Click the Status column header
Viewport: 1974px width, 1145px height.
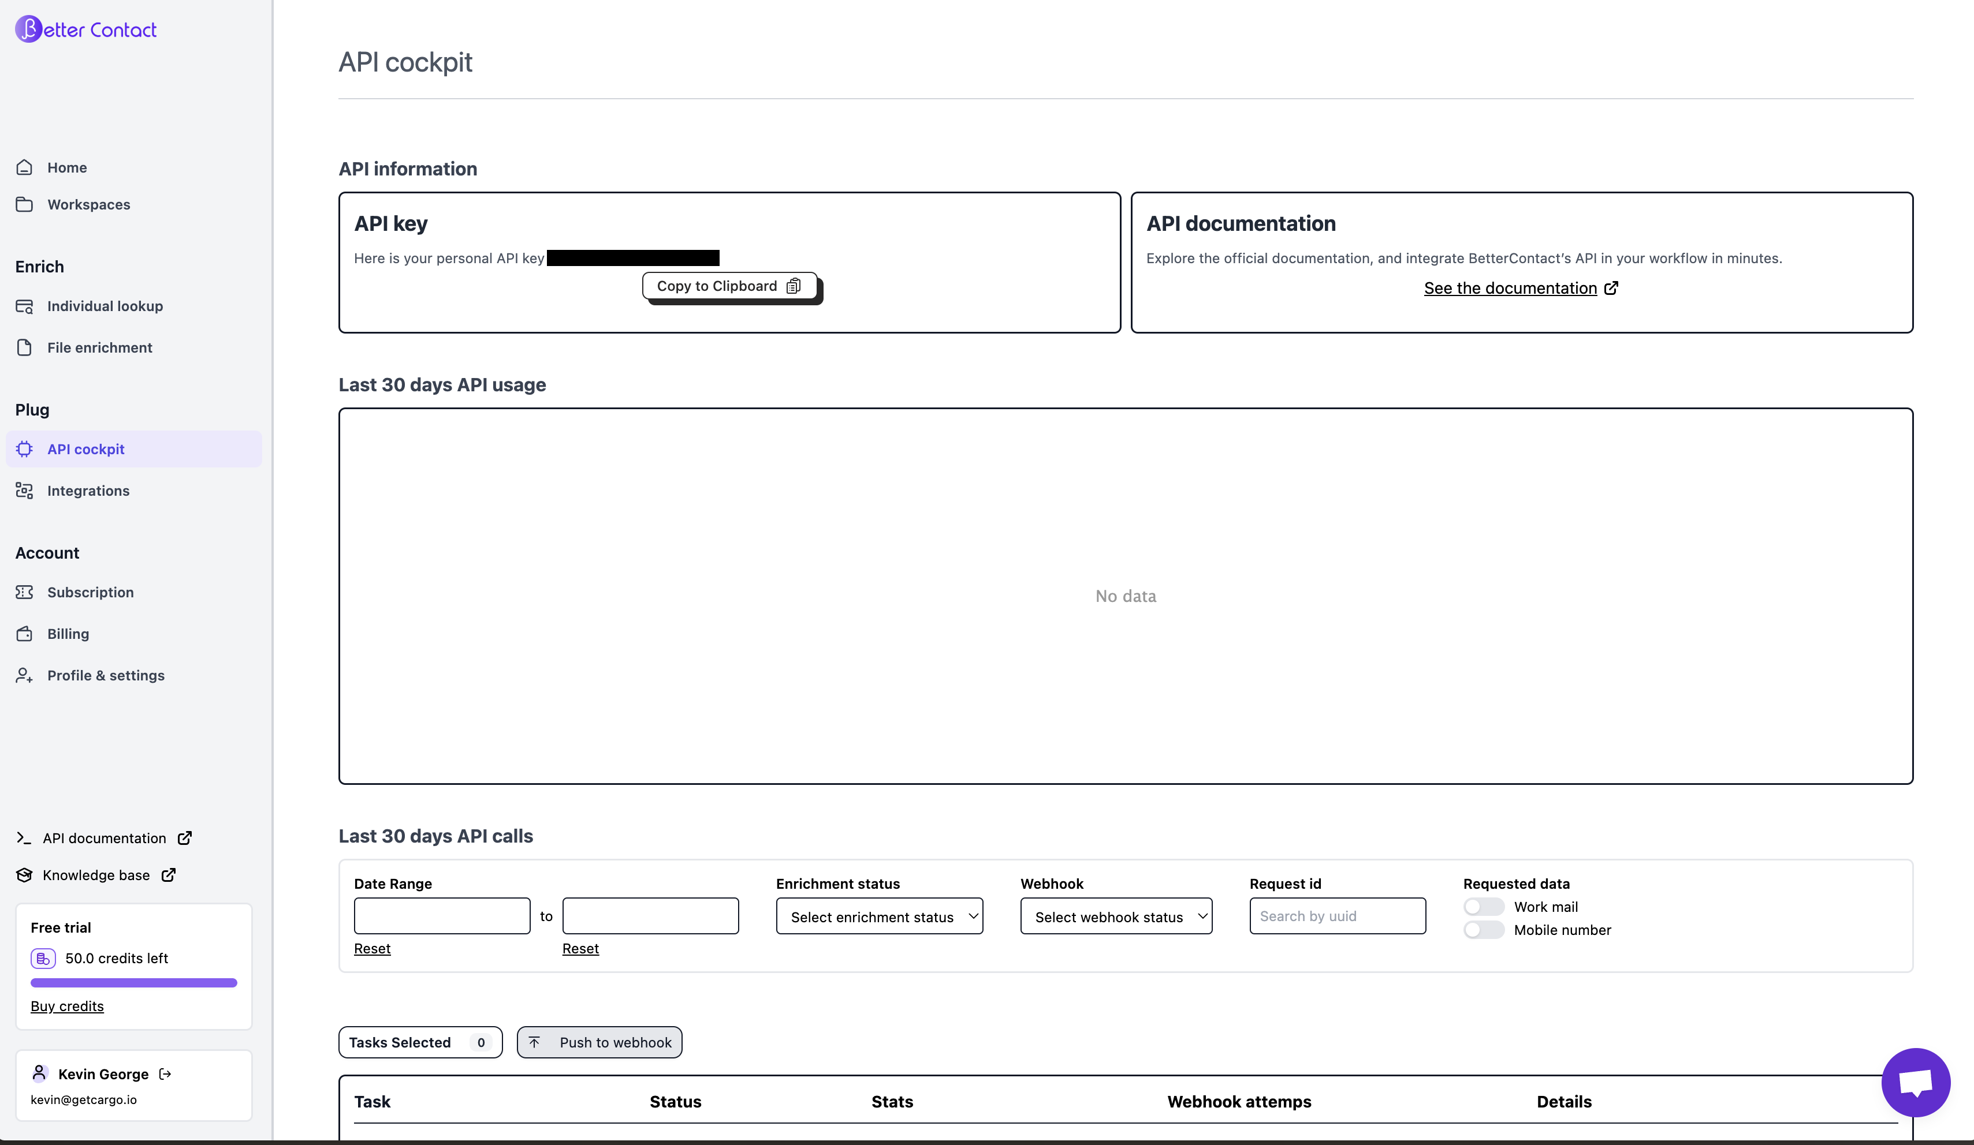point(675,1101)
